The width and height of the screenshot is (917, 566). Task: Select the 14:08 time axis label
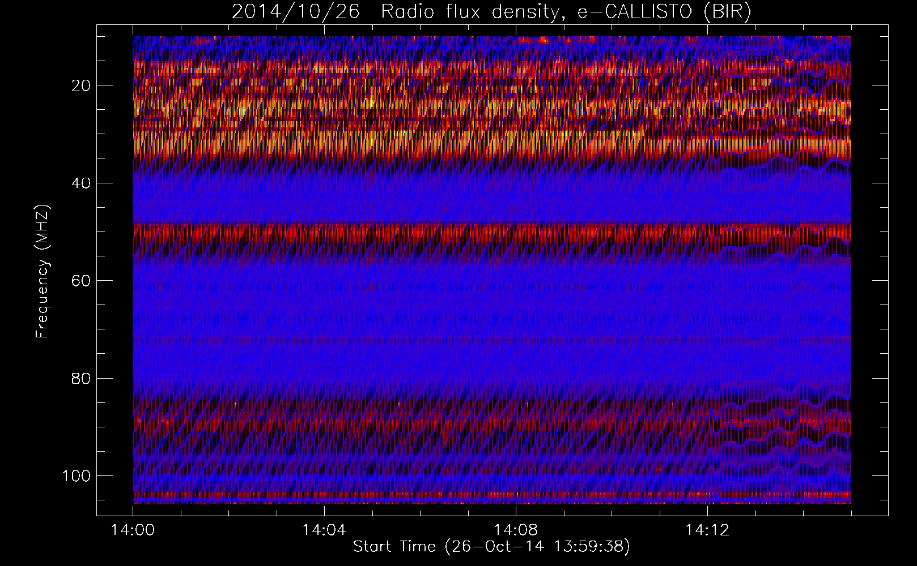(516, 530)
